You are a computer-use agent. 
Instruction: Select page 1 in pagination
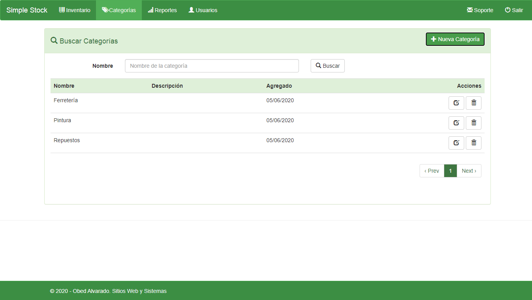(x=451, y=171)
